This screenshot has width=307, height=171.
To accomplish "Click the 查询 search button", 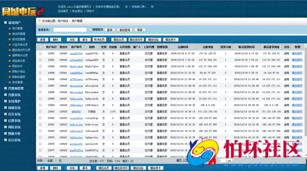I will tap(110, 30).
